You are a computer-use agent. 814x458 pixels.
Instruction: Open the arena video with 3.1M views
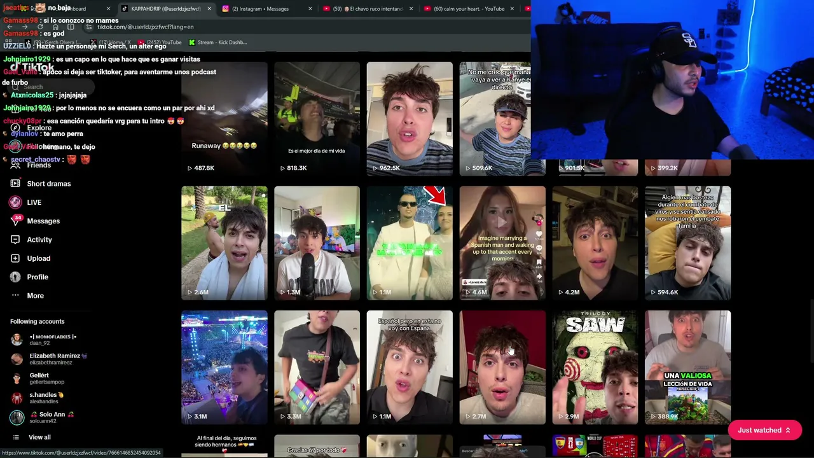tap(224, 367)
